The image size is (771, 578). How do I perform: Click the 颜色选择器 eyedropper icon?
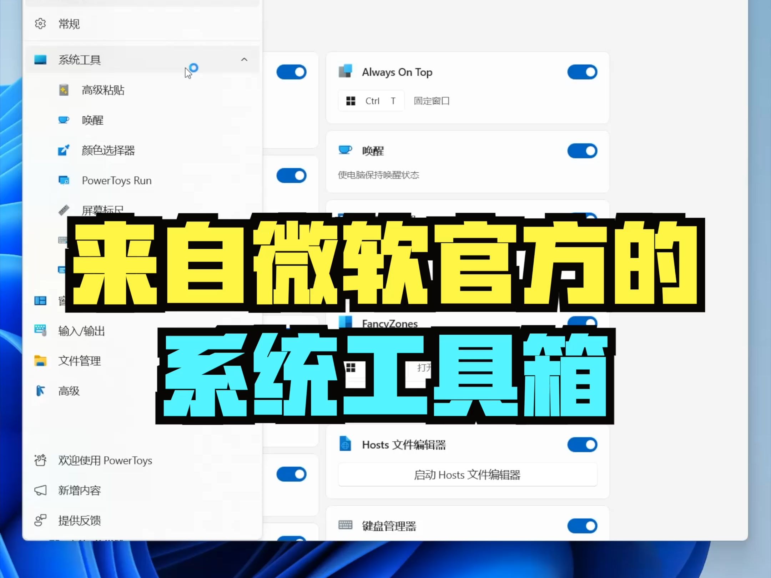[64, 150]
